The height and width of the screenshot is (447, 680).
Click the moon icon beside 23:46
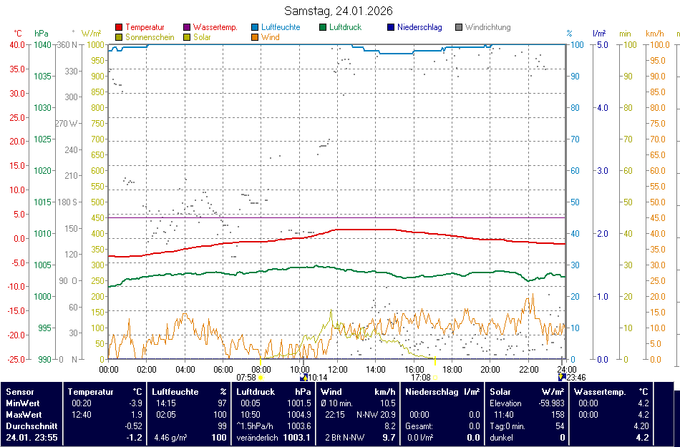click(562, 378)
